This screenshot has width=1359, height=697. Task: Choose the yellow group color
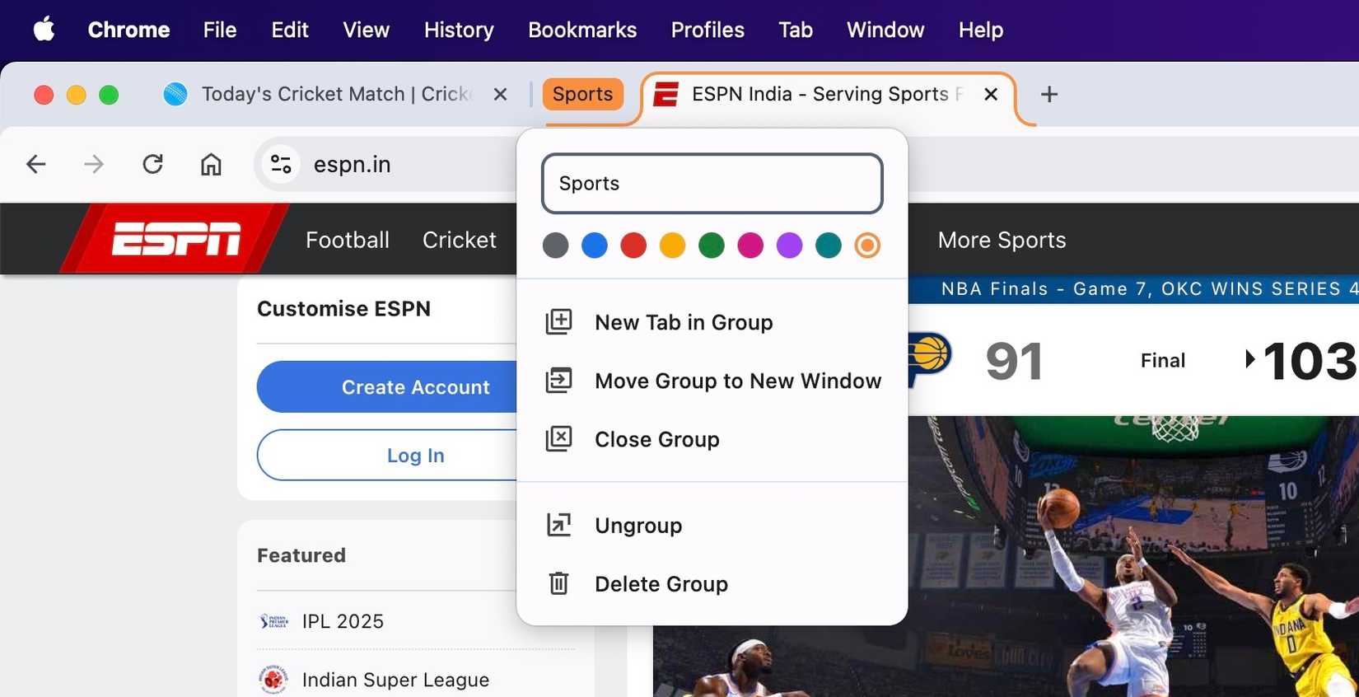pyautogui.click(x=672, y=245)
